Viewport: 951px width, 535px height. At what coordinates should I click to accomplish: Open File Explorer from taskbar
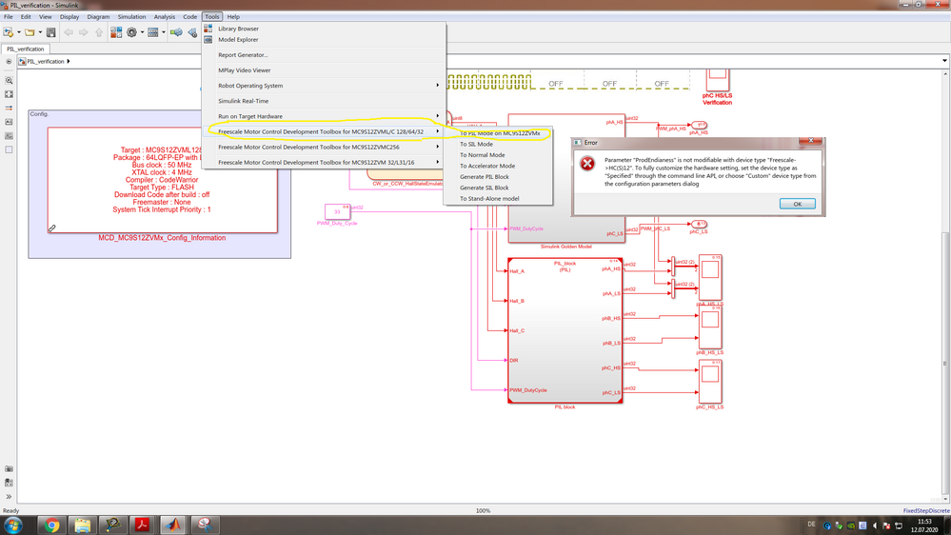[83, 525]
